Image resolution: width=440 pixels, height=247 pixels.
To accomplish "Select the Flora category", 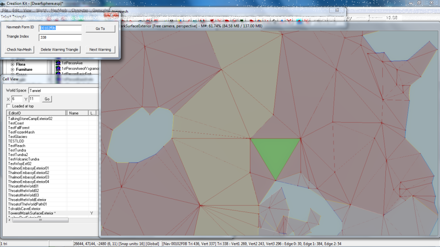I will tap(21, 65).
